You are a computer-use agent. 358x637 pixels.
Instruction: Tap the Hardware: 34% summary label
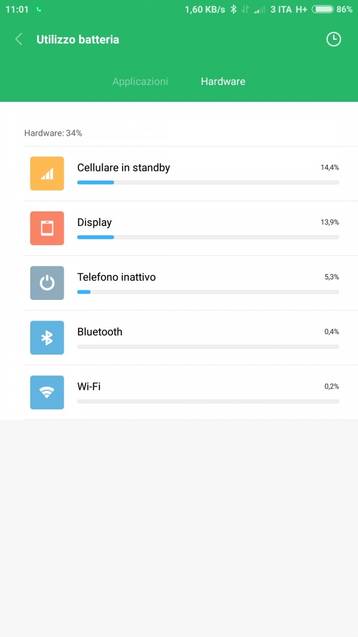(53, 133)
